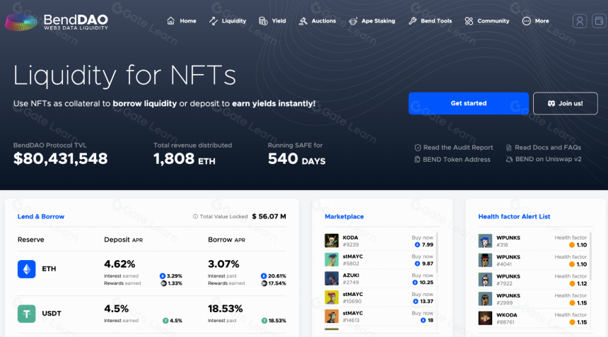Click the ETH deposit APR 4.62%
The height and width of the screenshot is (337, 608).
pos(119,264)
